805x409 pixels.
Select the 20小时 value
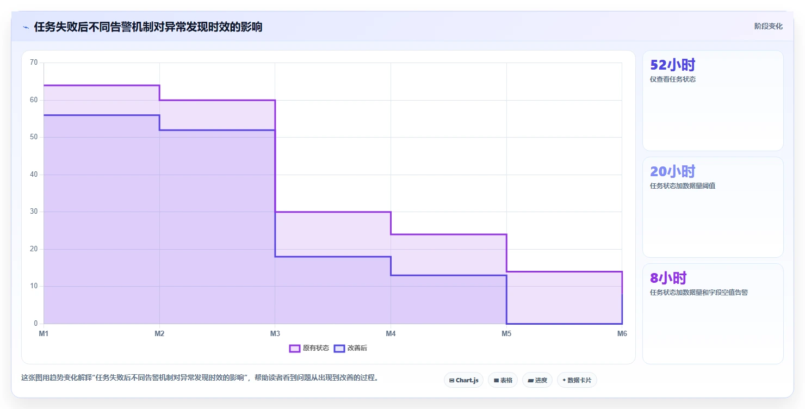(673, 172)
